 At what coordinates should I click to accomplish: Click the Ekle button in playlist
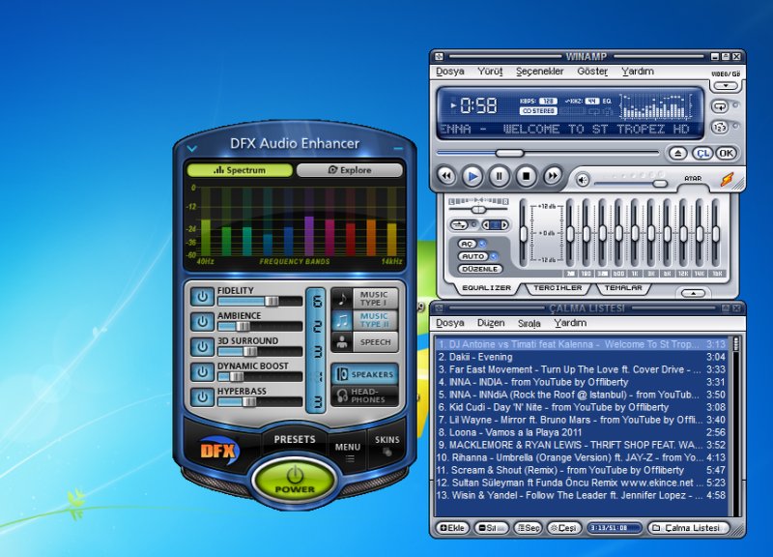point(453,528)
